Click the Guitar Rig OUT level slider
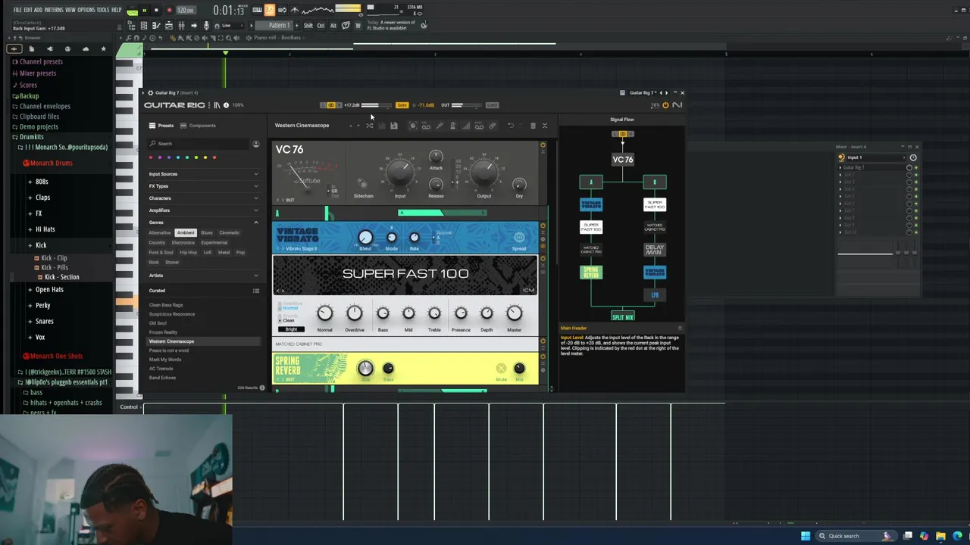The height and width of the screenshot is (545, 970). 467,105
